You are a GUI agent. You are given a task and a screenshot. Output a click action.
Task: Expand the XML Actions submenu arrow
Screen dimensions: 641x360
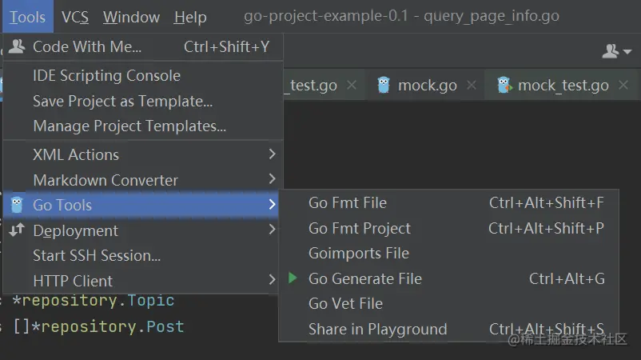click(x=272, y=154)
